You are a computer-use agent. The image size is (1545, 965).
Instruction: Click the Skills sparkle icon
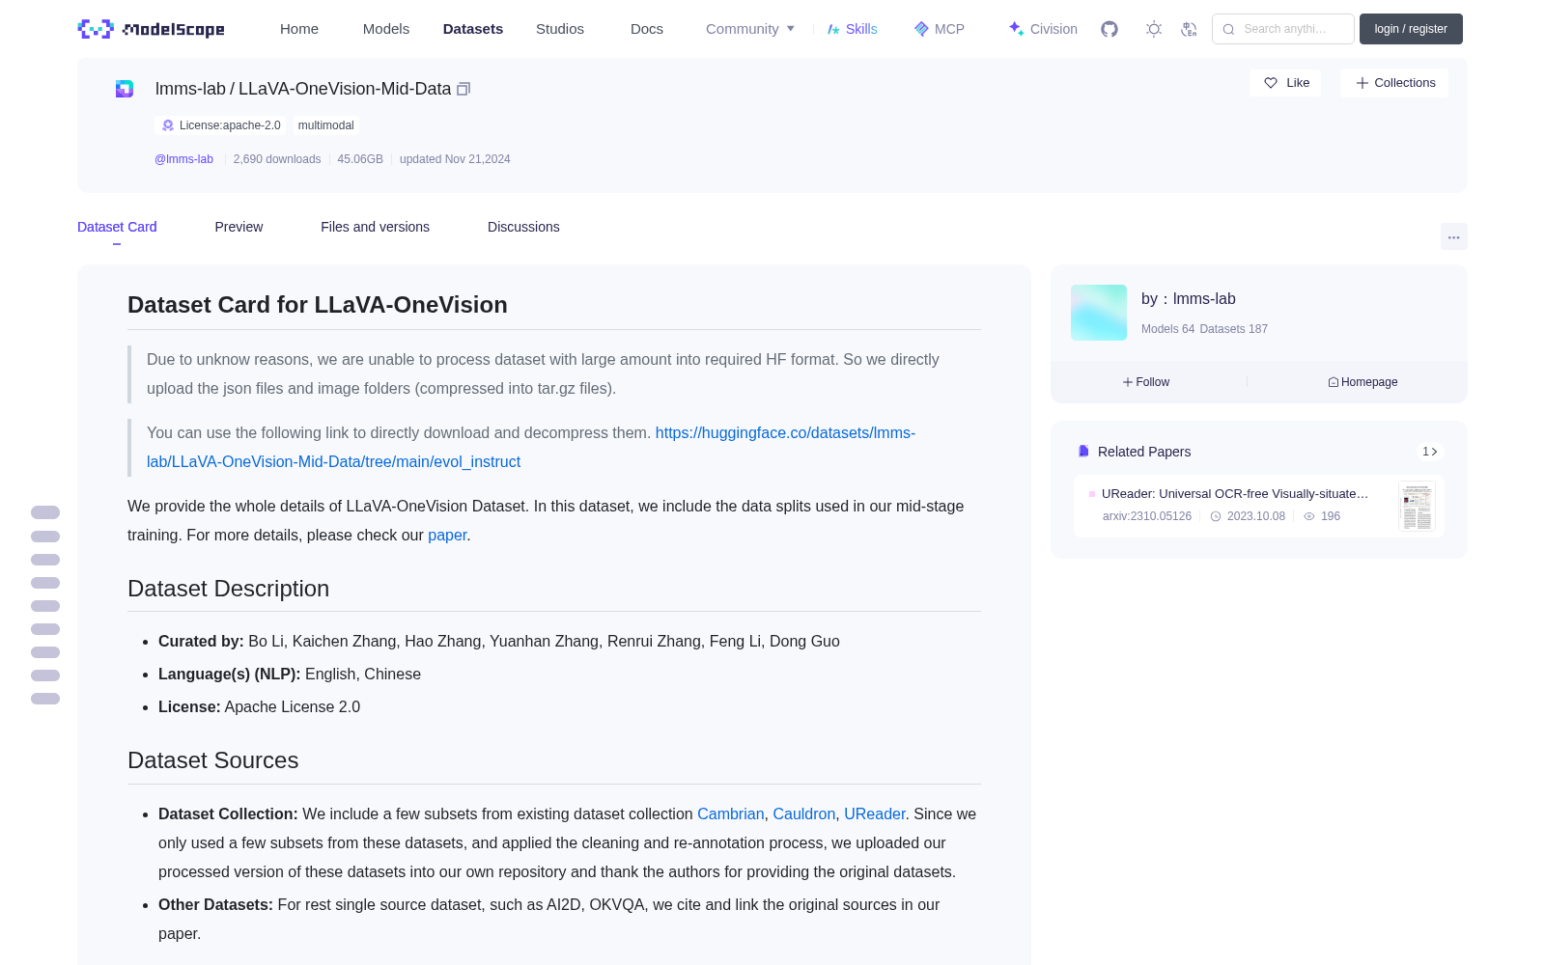(x=833, y=29)
